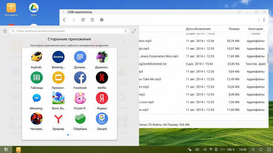Open the three-dot overflow menu
Viewport: 273px width, 153px height.
264,20
